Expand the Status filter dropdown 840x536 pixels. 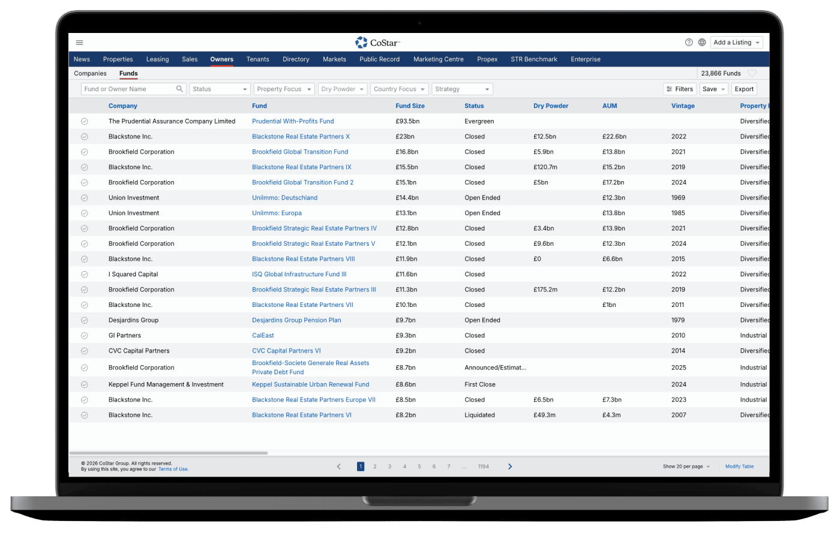pos(220,89)
